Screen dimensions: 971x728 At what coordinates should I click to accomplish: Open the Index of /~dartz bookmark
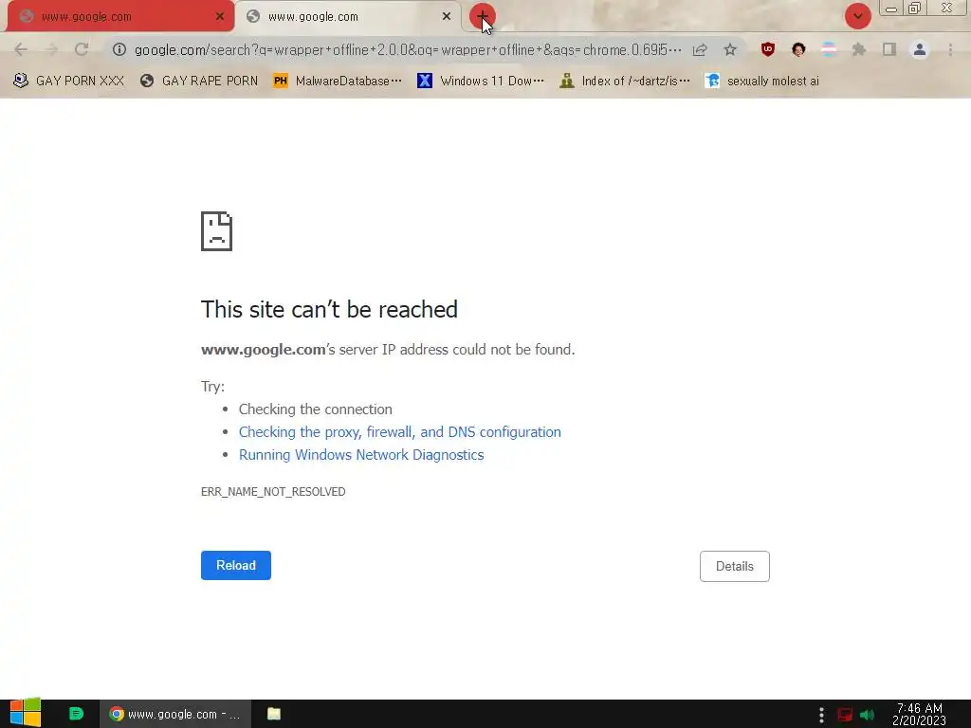tap(624, 82)
